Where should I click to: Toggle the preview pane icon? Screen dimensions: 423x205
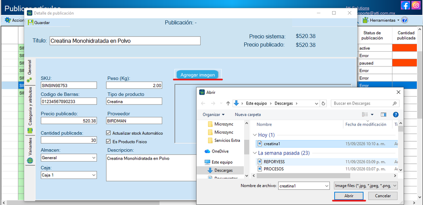[383, 114]
